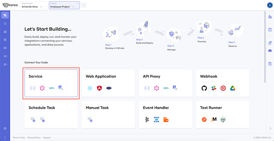
Task: Open the Organization dropdown Amila De Silva
Action: coord(34,5)
